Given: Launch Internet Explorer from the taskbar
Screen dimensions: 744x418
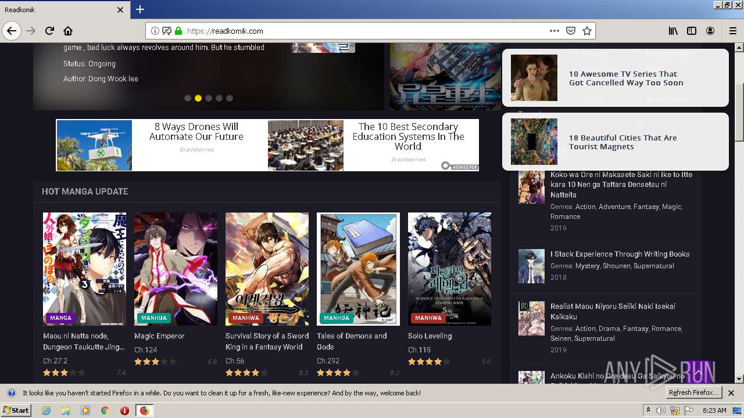Looking at the screenshot, I should (x=46, y=410).
